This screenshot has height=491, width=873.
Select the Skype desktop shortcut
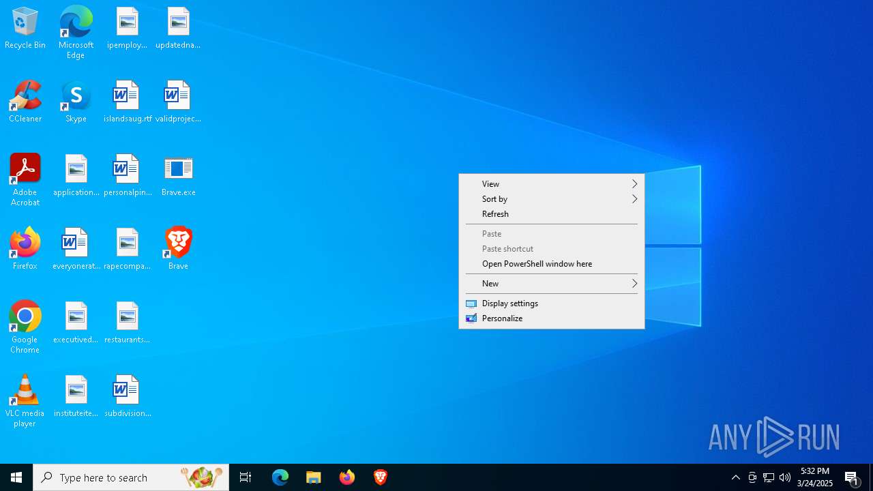(76, 102)
